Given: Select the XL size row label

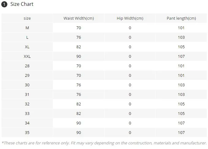Looking at the screenshot, I should pyautogui.click(x=27, y=47).
